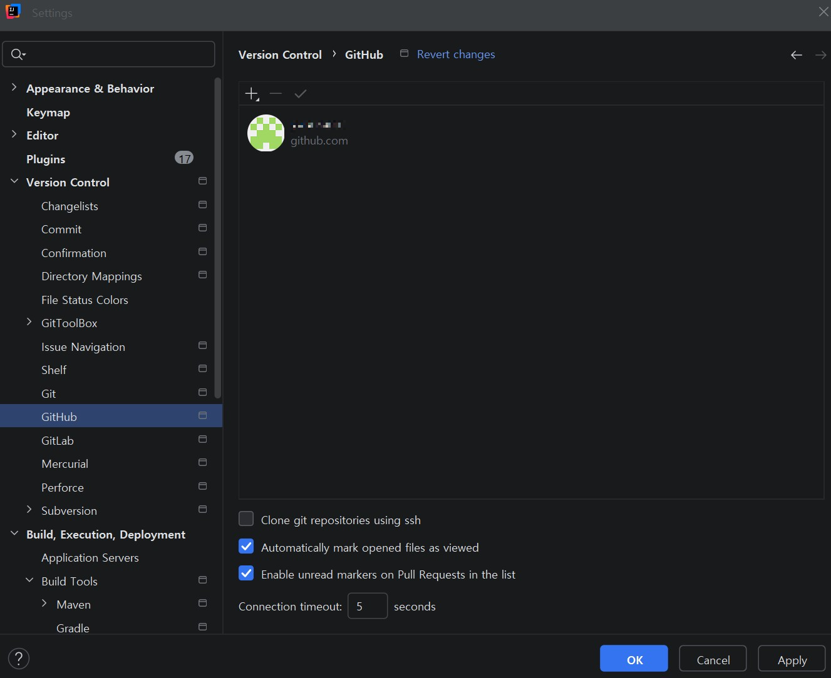This screenshot has width=831, height=678.
Task: Click project-level icon beside Subversion
Action: pyautogui.click(x=202, y=509)
